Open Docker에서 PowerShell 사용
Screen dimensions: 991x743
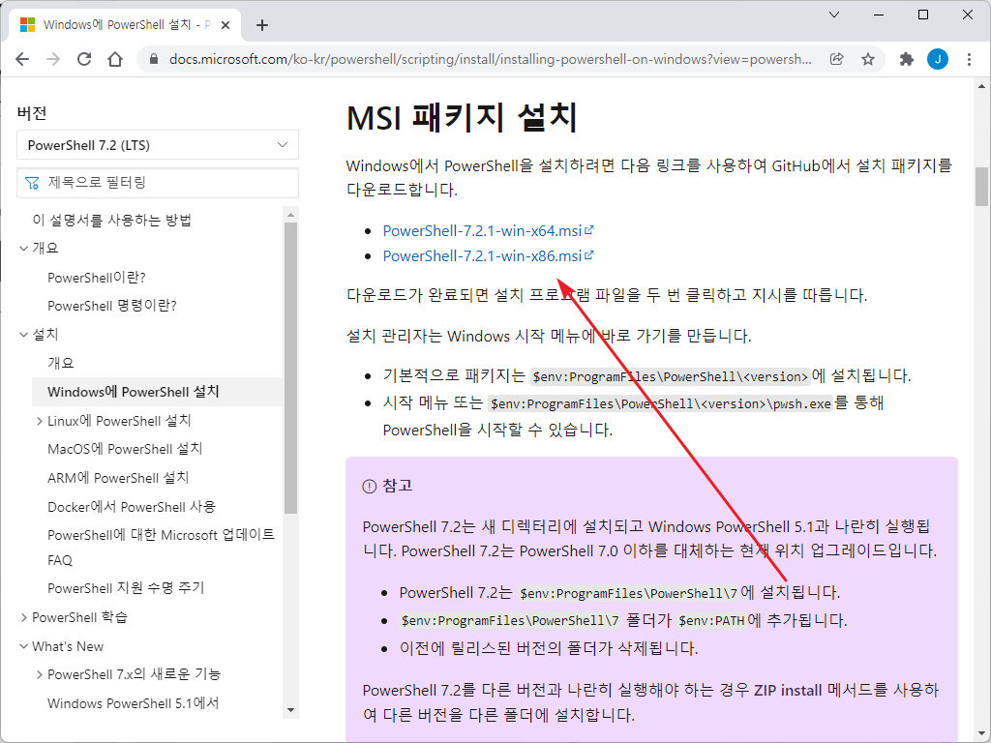pos(132,507)
